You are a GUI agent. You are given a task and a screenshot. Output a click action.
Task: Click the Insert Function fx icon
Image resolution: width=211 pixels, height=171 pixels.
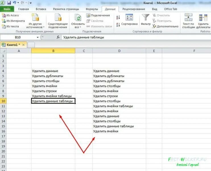[58, 37]
